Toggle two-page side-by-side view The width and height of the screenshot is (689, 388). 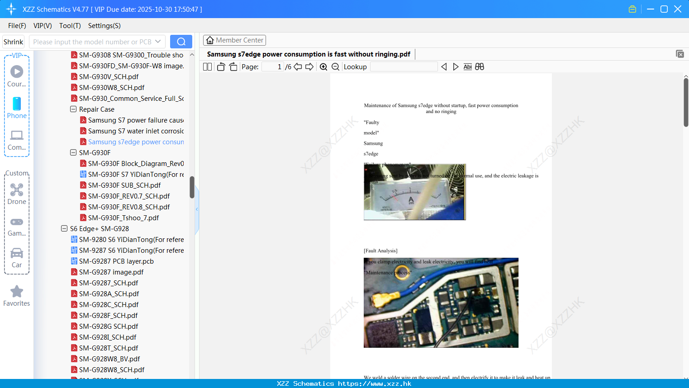pyautogui.click(x=207, y=66)
